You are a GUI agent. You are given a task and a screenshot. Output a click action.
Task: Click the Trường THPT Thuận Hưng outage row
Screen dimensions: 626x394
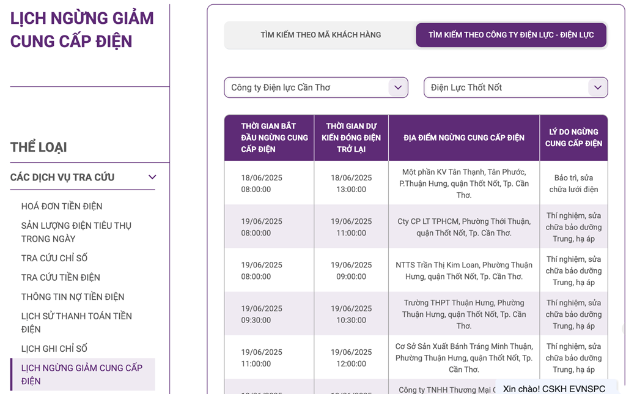pos(416,314)
